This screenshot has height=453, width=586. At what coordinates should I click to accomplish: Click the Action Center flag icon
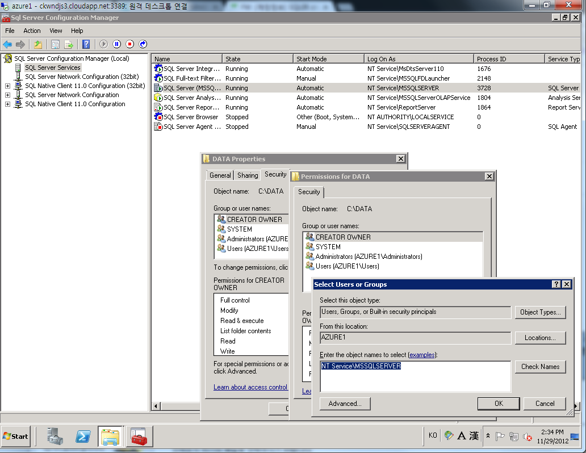point(500,436)
